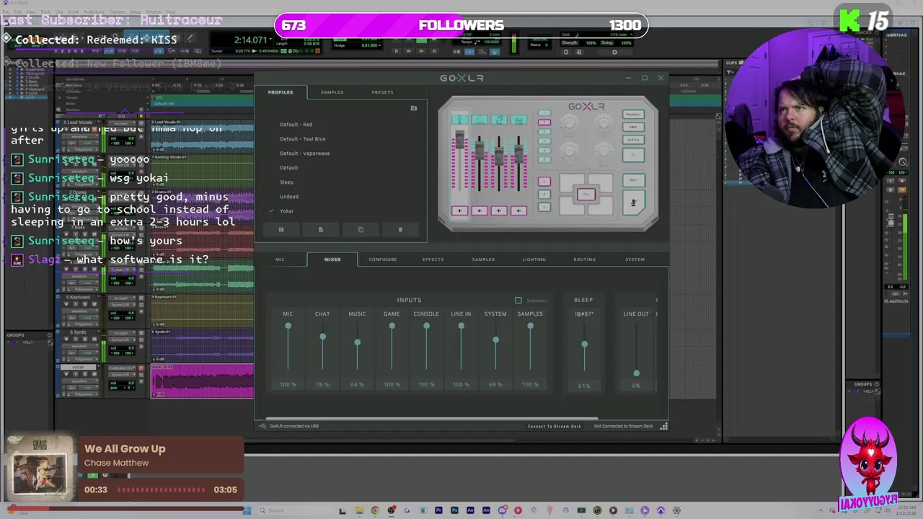Toggle mute under third fader on device

[499, 210]
